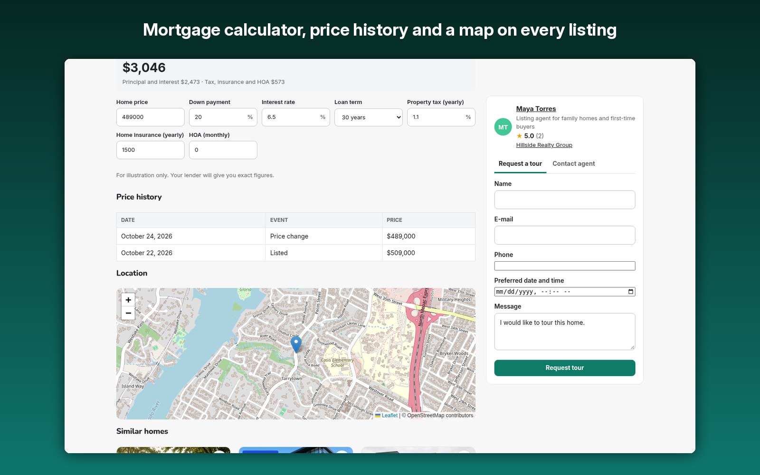Zoom in on the location map
This screenshot has width=760, height=475.
pos(128,300)
